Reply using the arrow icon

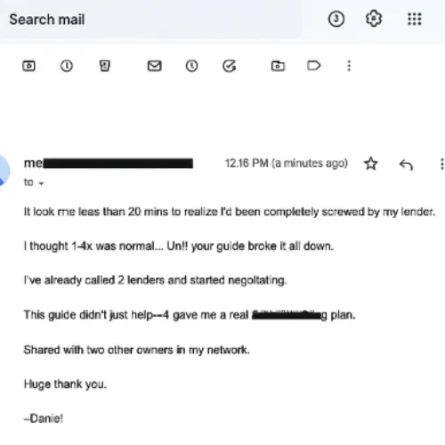coord(406,165)
